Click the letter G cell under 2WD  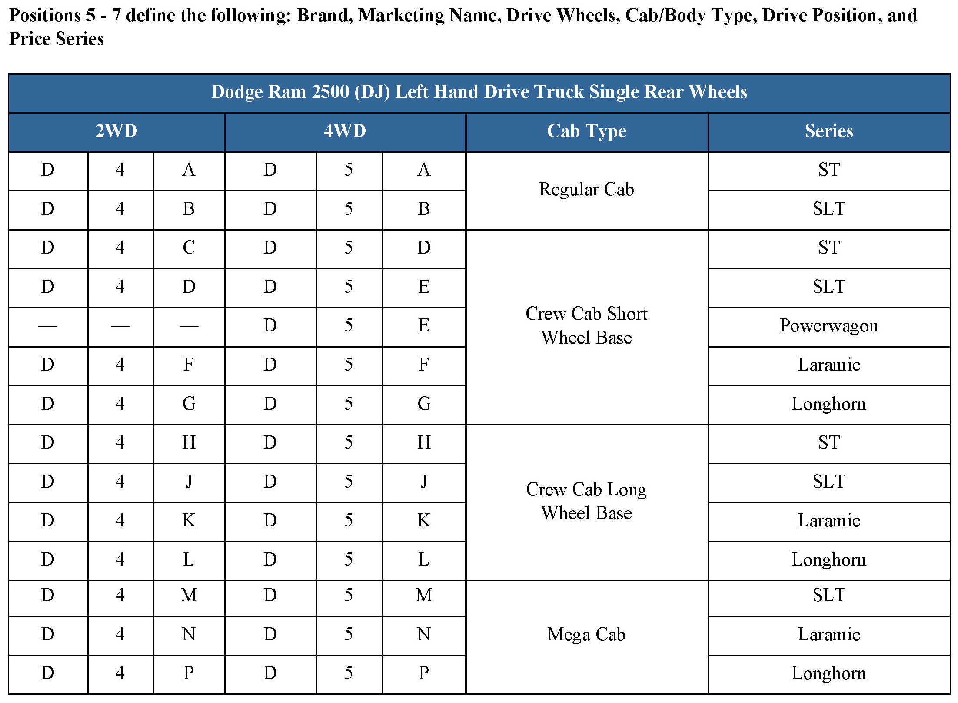(x=189, y=404)
